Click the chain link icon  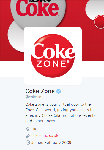(28, 136)
